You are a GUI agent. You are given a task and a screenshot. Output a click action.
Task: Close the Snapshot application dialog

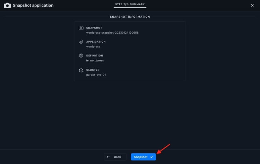pyautogui.click(x=252, y=5)
